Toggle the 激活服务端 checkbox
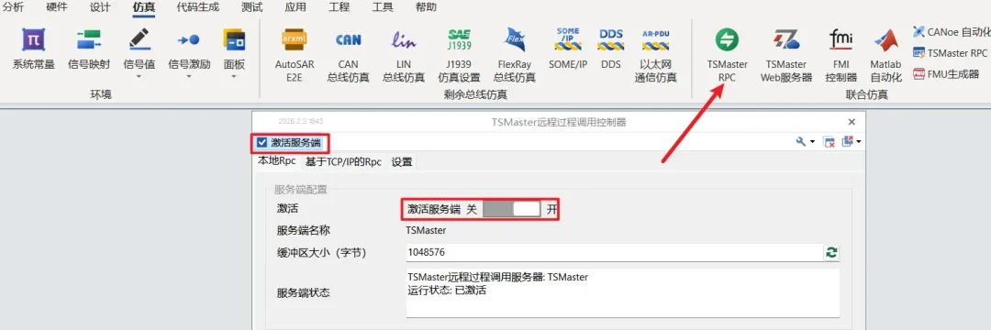The image size is (991, 330). tap(262, 143)
